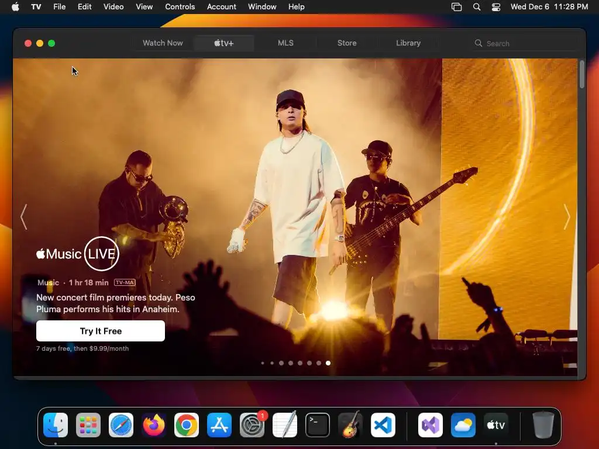Viewport: 599px width, 449px height.
Task: Open Launchpad from the Dock
Action: pyautogui.click(x=88, y=425)
